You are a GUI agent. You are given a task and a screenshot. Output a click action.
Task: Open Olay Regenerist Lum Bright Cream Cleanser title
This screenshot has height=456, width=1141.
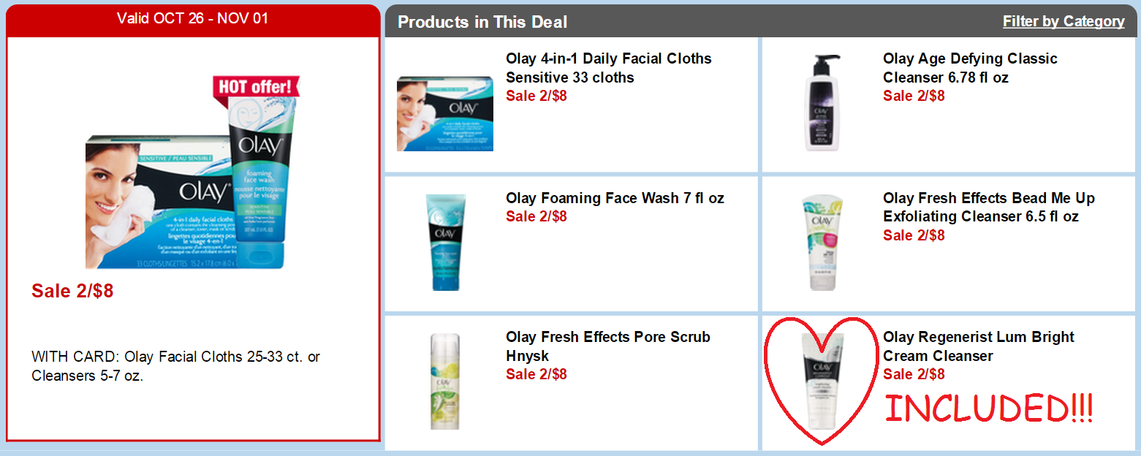coord(979,346)
